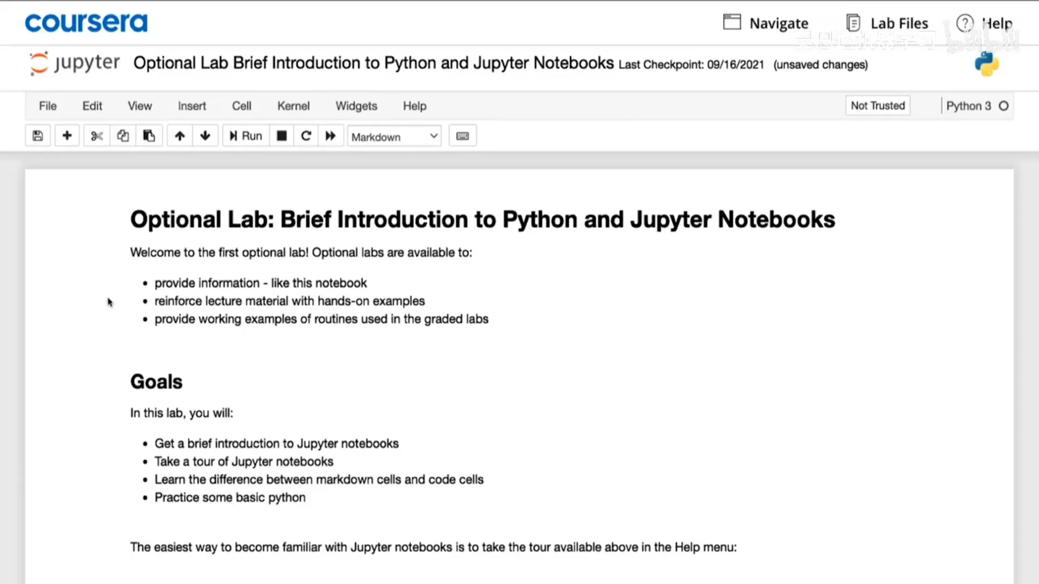Click 'Learn the difference between markdown cells' bullet
1039x584 pixels.
pyautogui.click(x=319, y=480)
